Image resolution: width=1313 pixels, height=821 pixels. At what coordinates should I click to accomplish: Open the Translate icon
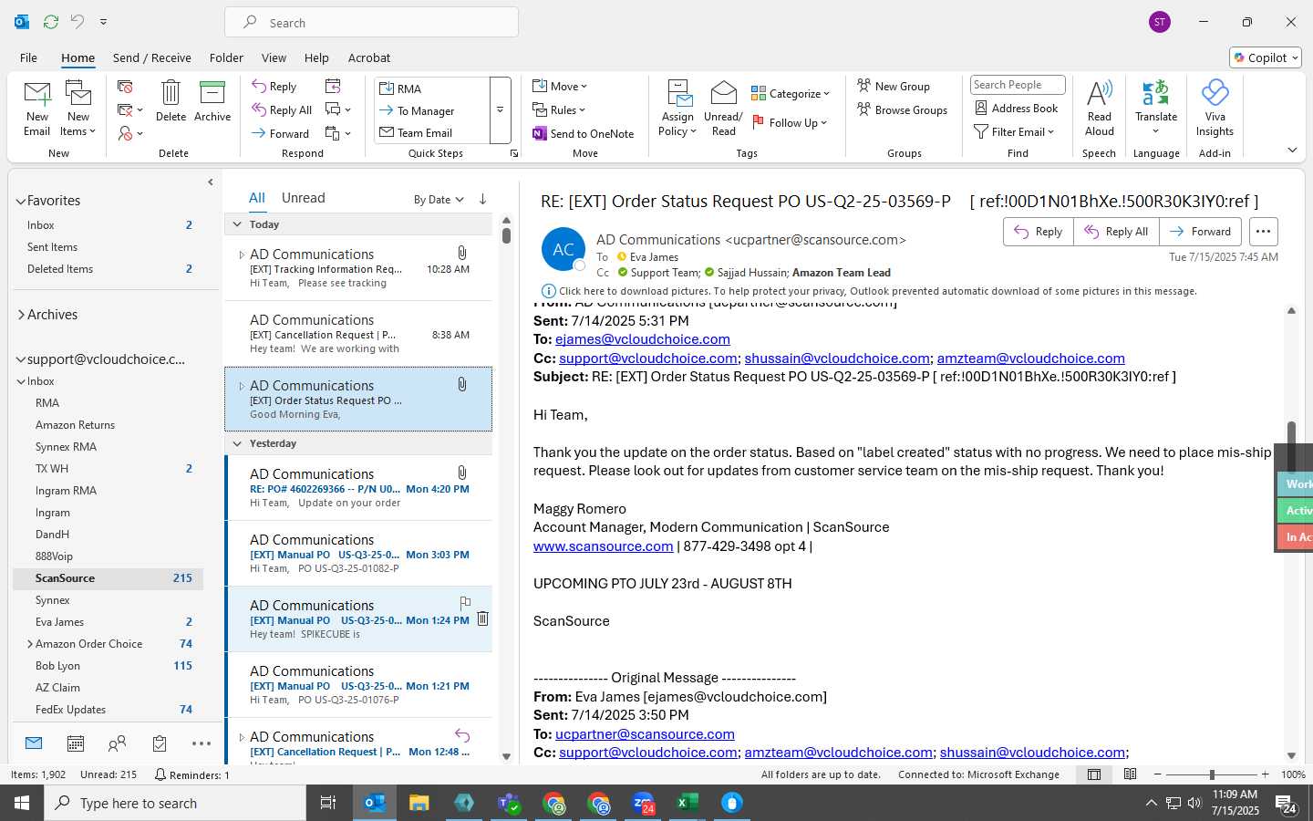1156,109
